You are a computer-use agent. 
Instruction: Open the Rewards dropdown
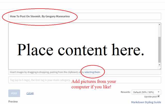pyautogui.click(x=146, y=92)
